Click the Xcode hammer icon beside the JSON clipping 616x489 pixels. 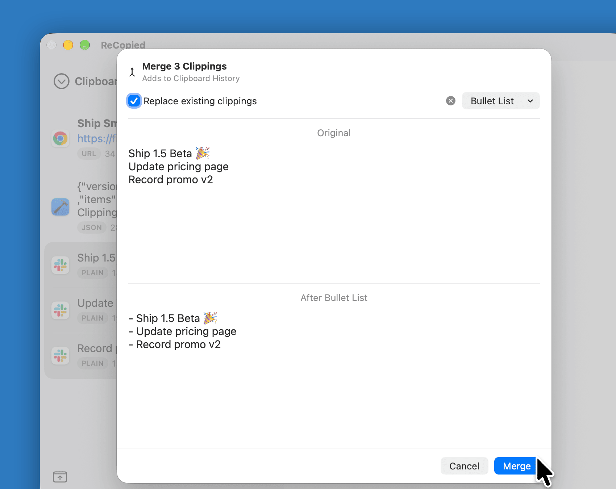[x=61, y=207]
